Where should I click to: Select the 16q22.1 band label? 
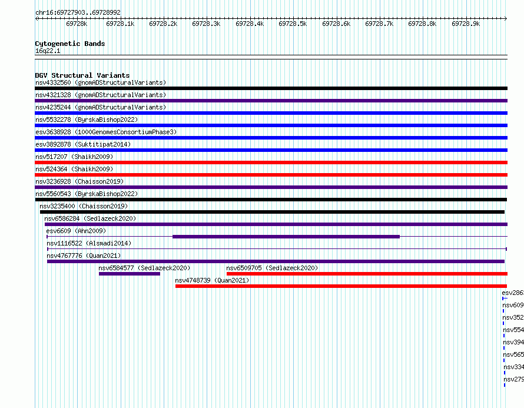click(48, 51)
